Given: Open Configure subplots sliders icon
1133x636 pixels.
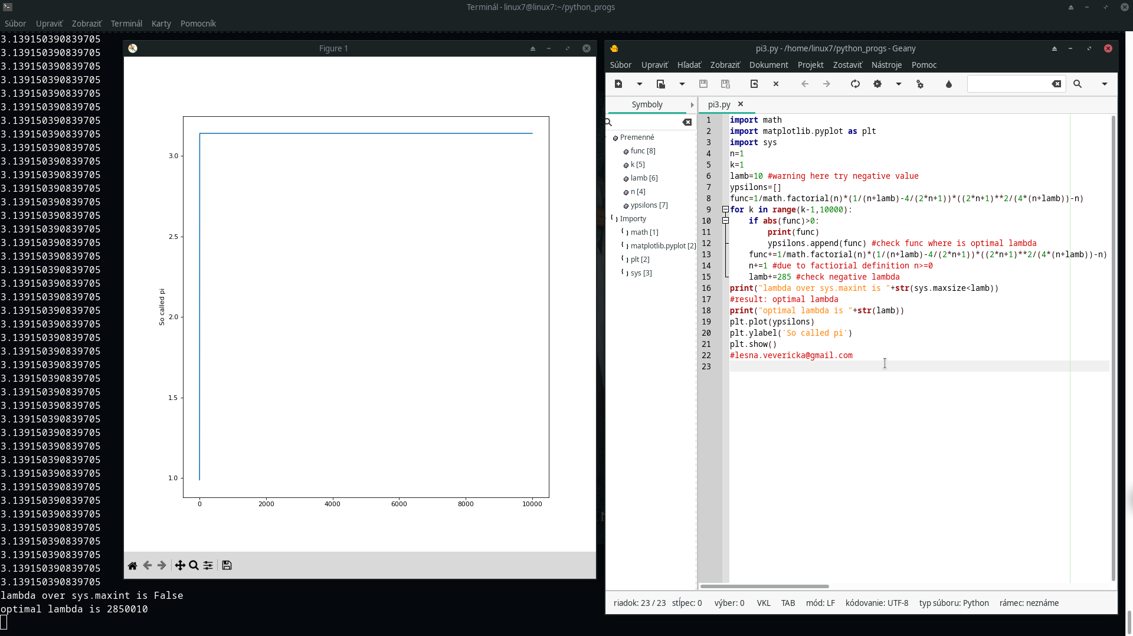Looking at the screenshot, I should point(208,565).
